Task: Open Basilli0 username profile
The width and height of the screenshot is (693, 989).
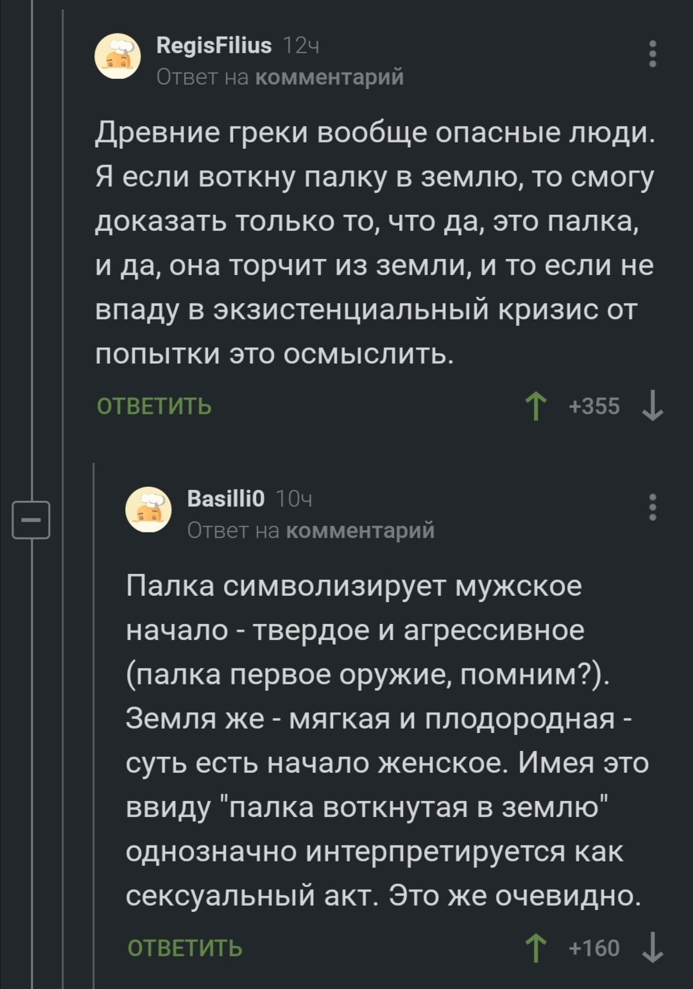Action: [226, 498]
